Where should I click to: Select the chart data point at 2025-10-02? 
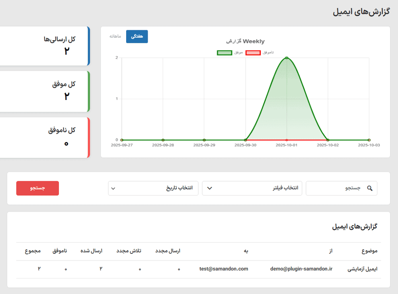click(x=328, y=140)
